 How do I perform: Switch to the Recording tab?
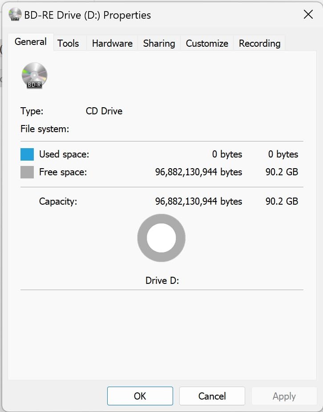pyautogui.click(x=259, y=43)
